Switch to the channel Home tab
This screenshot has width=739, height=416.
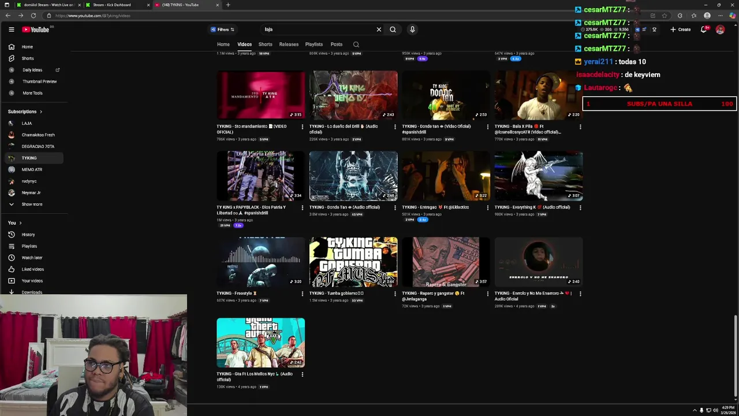(x=223, y=44)
